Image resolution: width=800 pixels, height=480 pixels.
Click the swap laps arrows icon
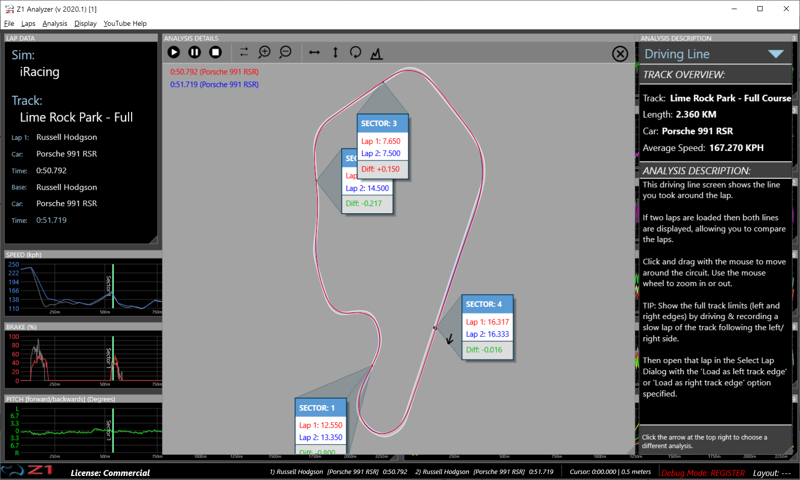pyautogui.click(x=244, y=52)
